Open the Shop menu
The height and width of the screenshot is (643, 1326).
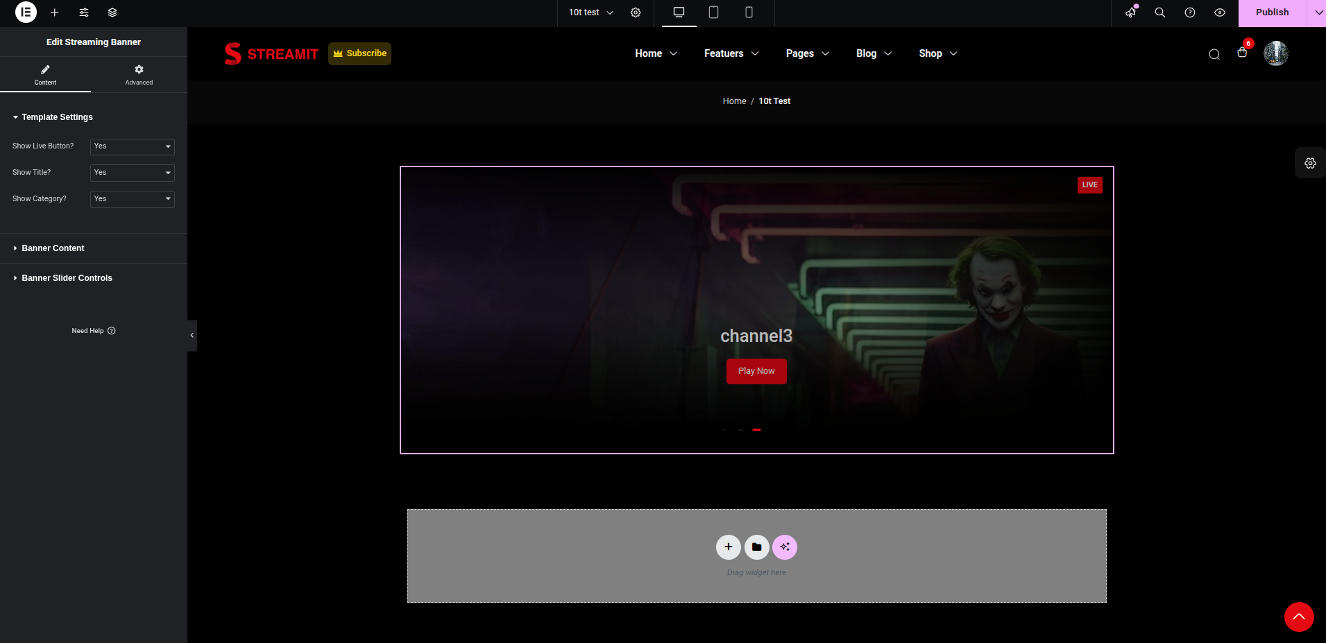938,53
